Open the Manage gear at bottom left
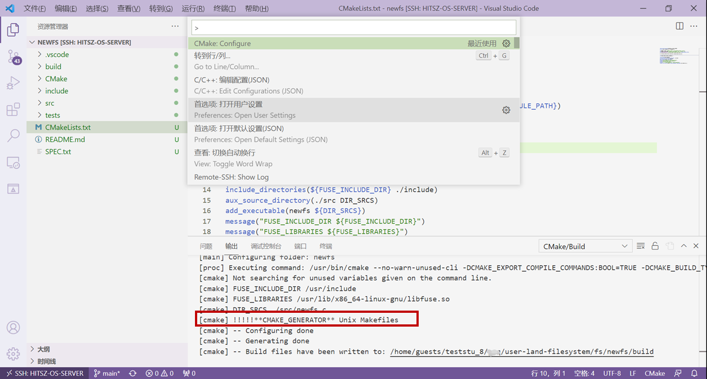Screen dimensions: 707x379 tap(13, 354)
